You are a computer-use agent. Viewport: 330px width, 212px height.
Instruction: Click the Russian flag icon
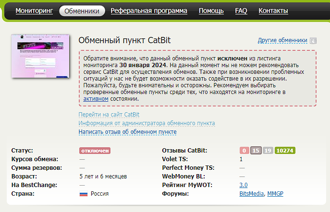pos(84,194)
